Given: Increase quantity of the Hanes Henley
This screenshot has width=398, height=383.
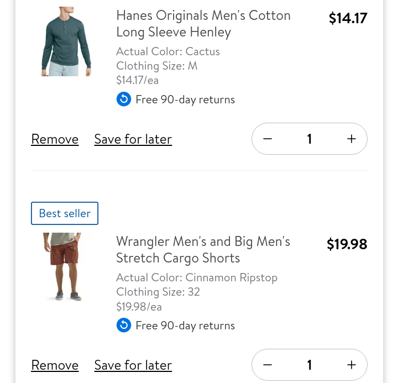Looking at the screenshot, I should [352, 139].
